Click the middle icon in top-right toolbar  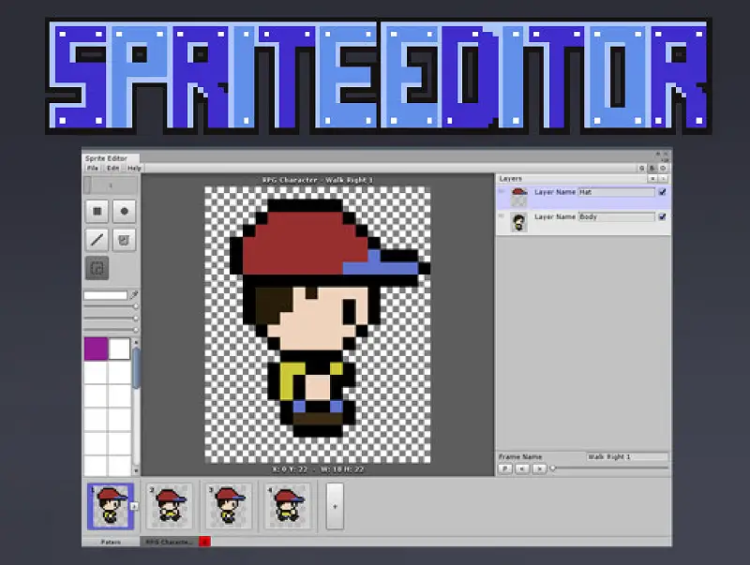(652, 169)
